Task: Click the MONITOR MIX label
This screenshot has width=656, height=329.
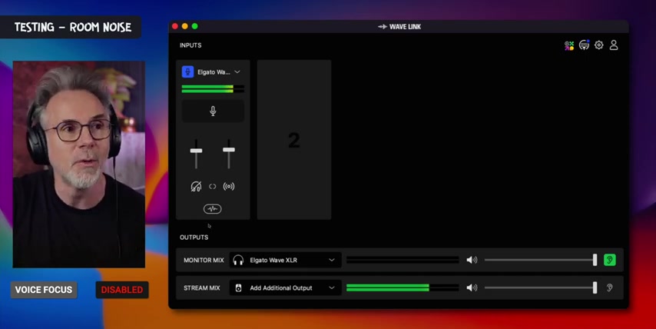Action: coord(204,260)
